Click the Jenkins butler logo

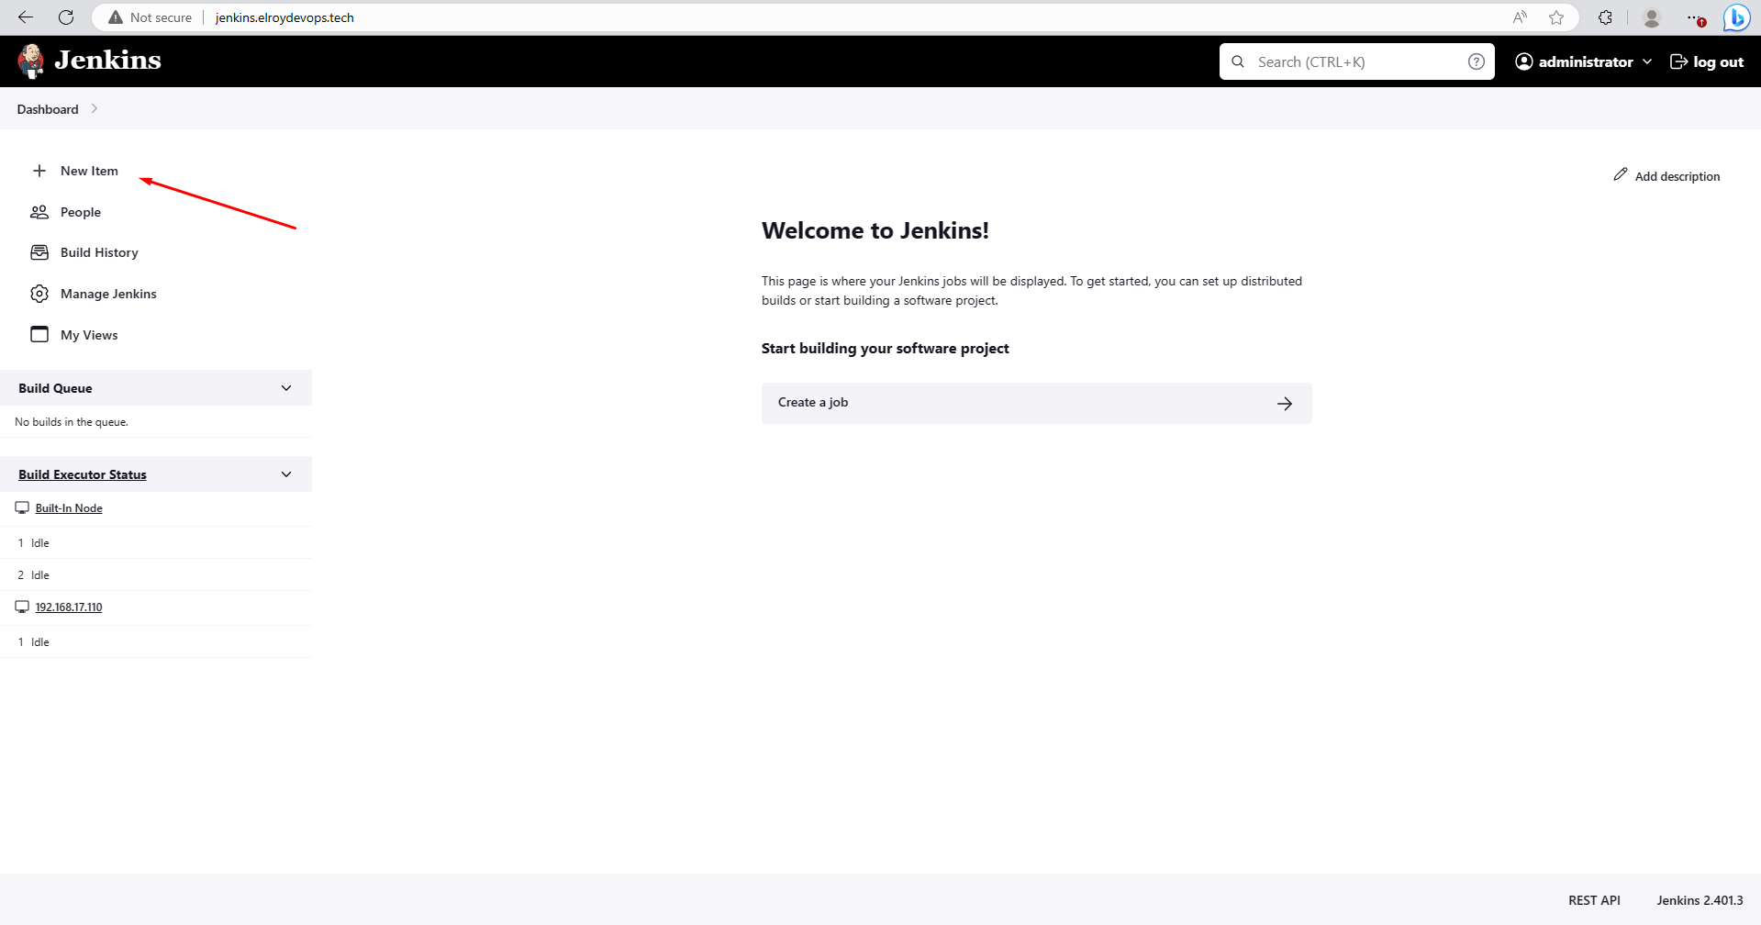click(31, 61)
